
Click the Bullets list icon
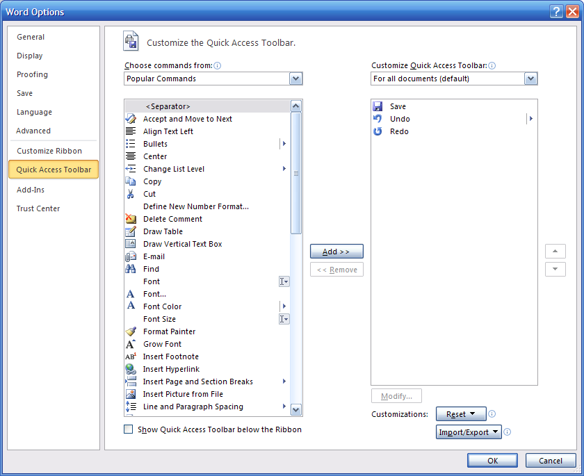[x=131, y=144]
